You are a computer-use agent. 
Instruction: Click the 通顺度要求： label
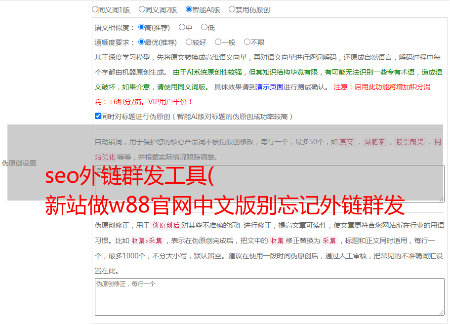[x=115, y=42]
